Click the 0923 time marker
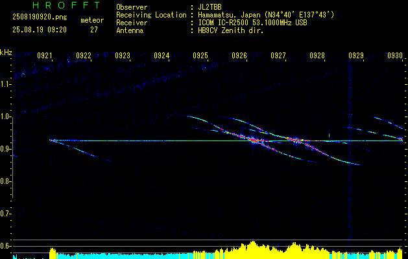 coord(123,55)
